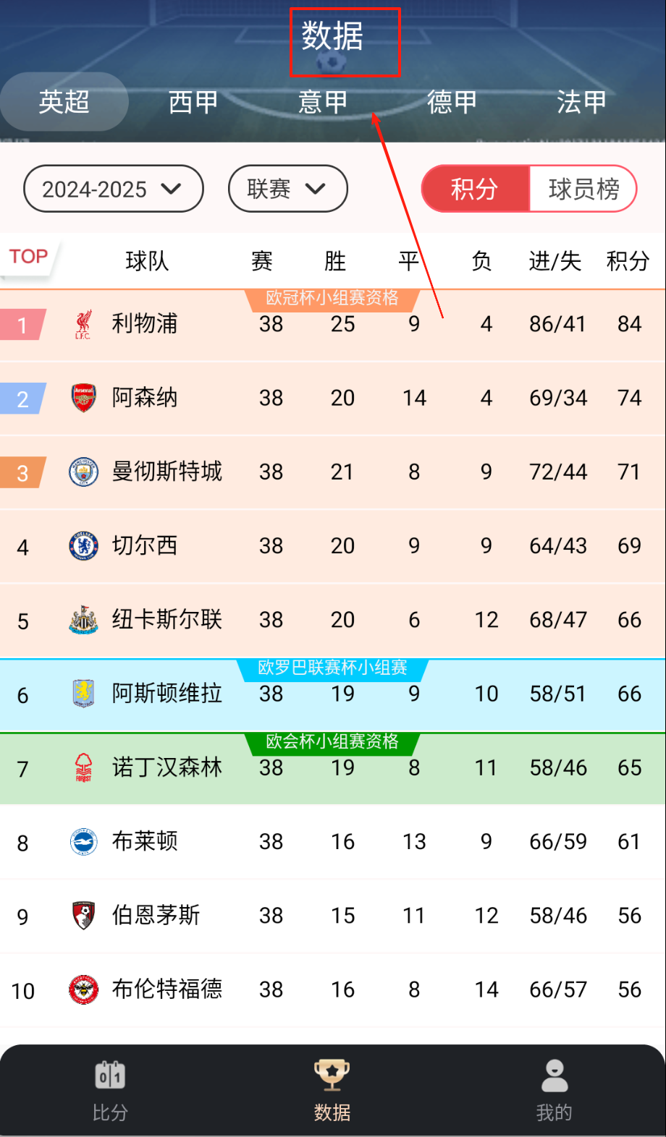Open 我的 profile icon in bottom bar

pyautogui.click(x=555, y=1076)
